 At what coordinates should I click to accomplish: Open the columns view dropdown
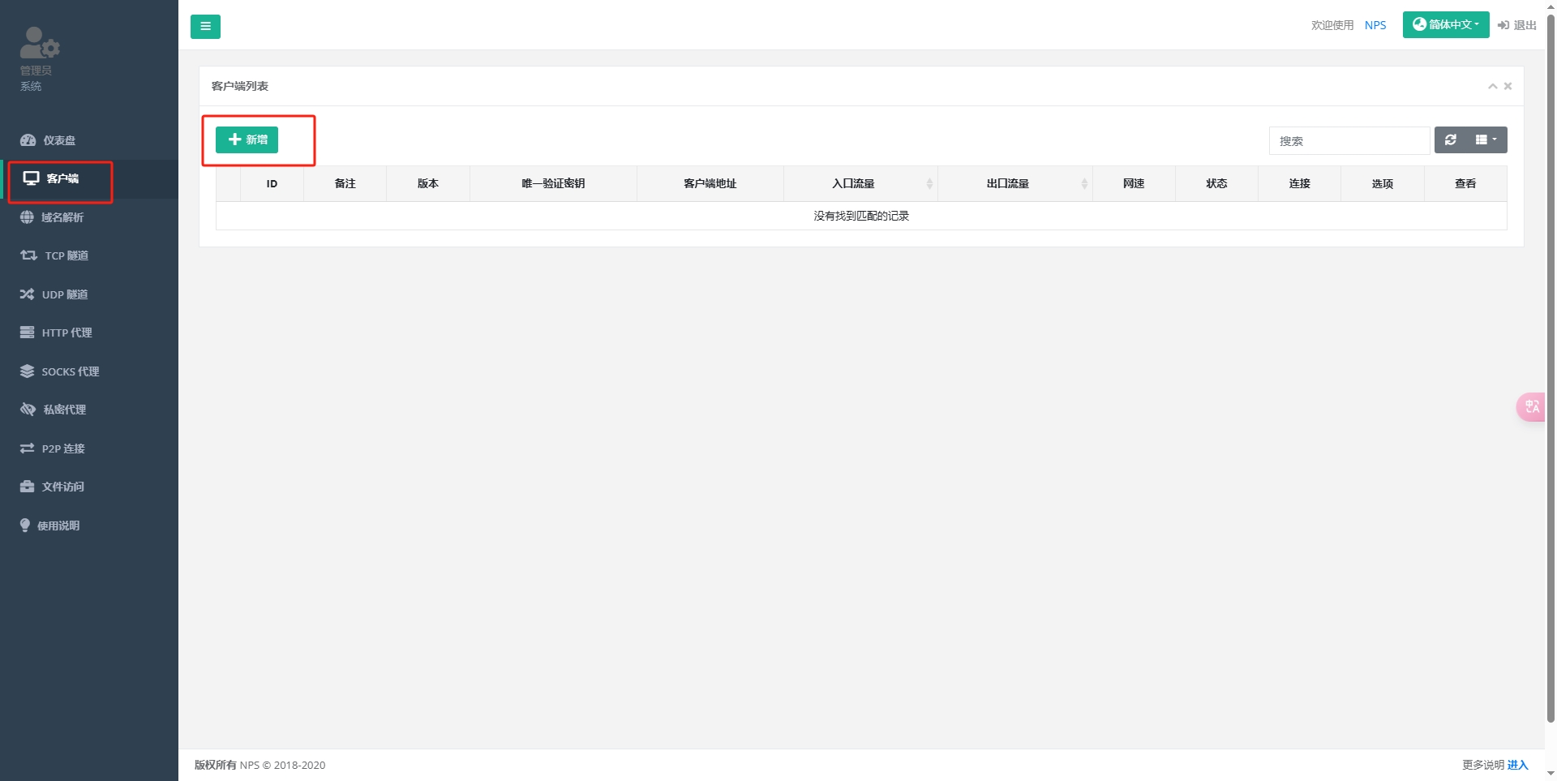1486,140
